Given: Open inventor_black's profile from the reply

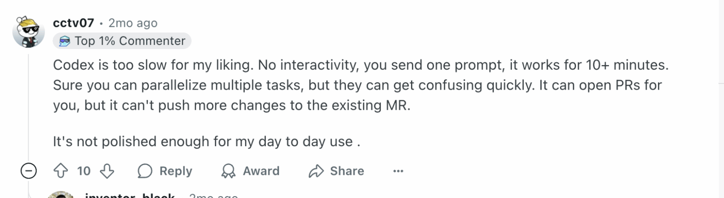Looking at the screenshot, I should point(130,195).
